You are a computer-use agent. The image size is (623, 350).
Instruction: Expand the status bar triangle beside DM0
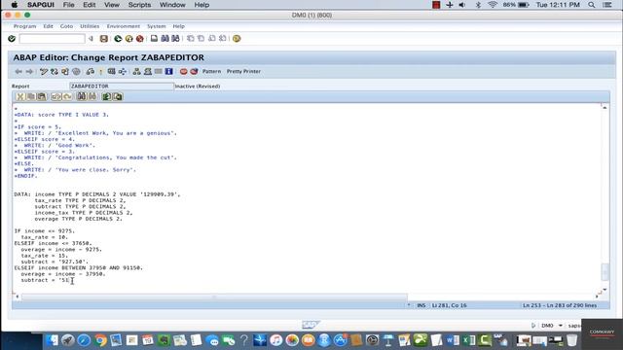(533, 326)
